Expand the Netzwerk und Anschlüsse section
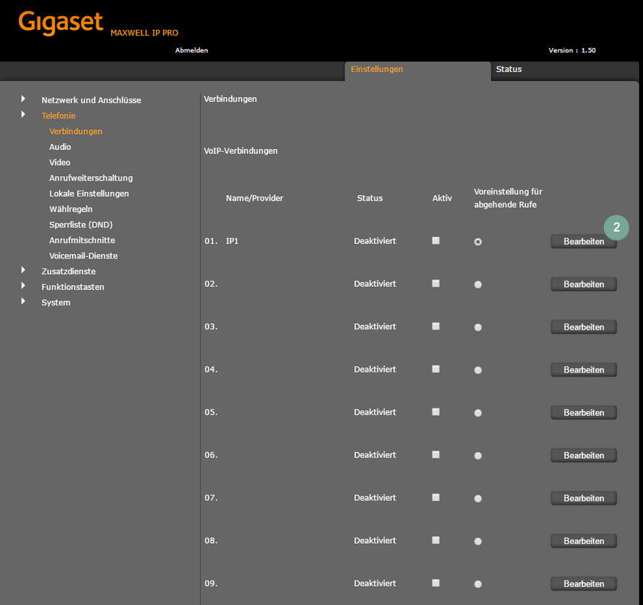The width and height of the screenshot is (643, 605). click(x=91, y=99)
